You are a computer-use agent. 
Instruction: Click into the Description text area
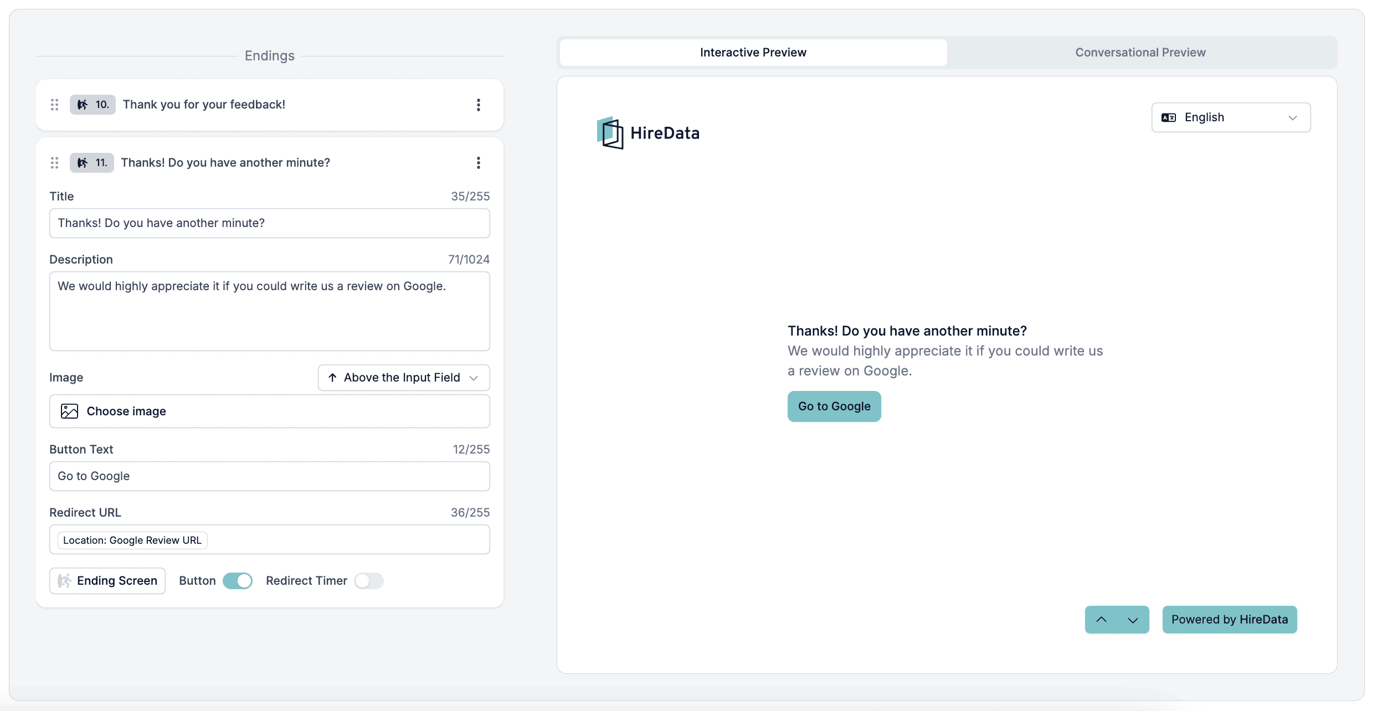coord(270,311)
